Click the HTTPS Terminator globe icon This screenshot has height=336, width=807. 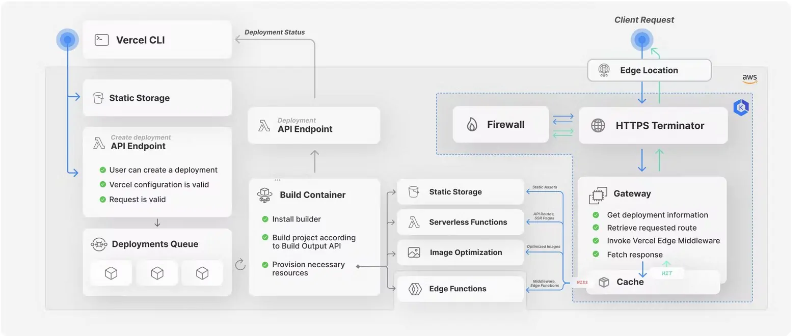(598, 125)
